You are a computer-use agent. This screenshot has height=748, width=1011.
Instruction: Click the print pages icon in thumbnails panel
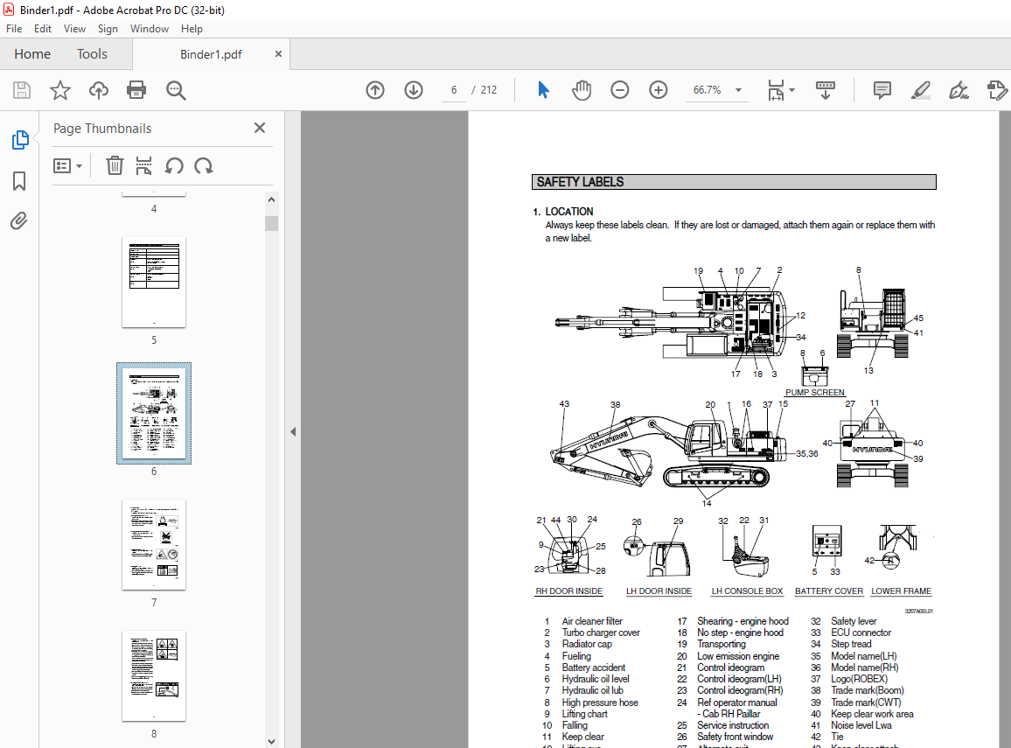(143, 165)
